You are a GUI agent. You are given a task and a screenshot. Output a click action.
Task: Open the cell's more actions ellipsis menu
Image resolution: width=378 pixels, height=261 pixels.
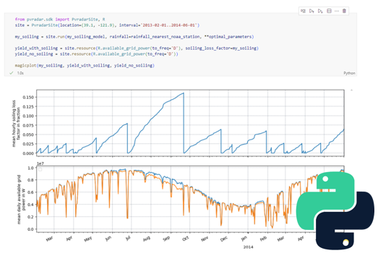(x=337, y=11)
